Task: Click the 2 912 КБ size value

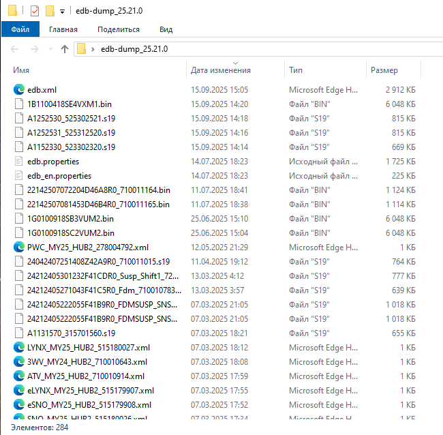Action: 400,90
